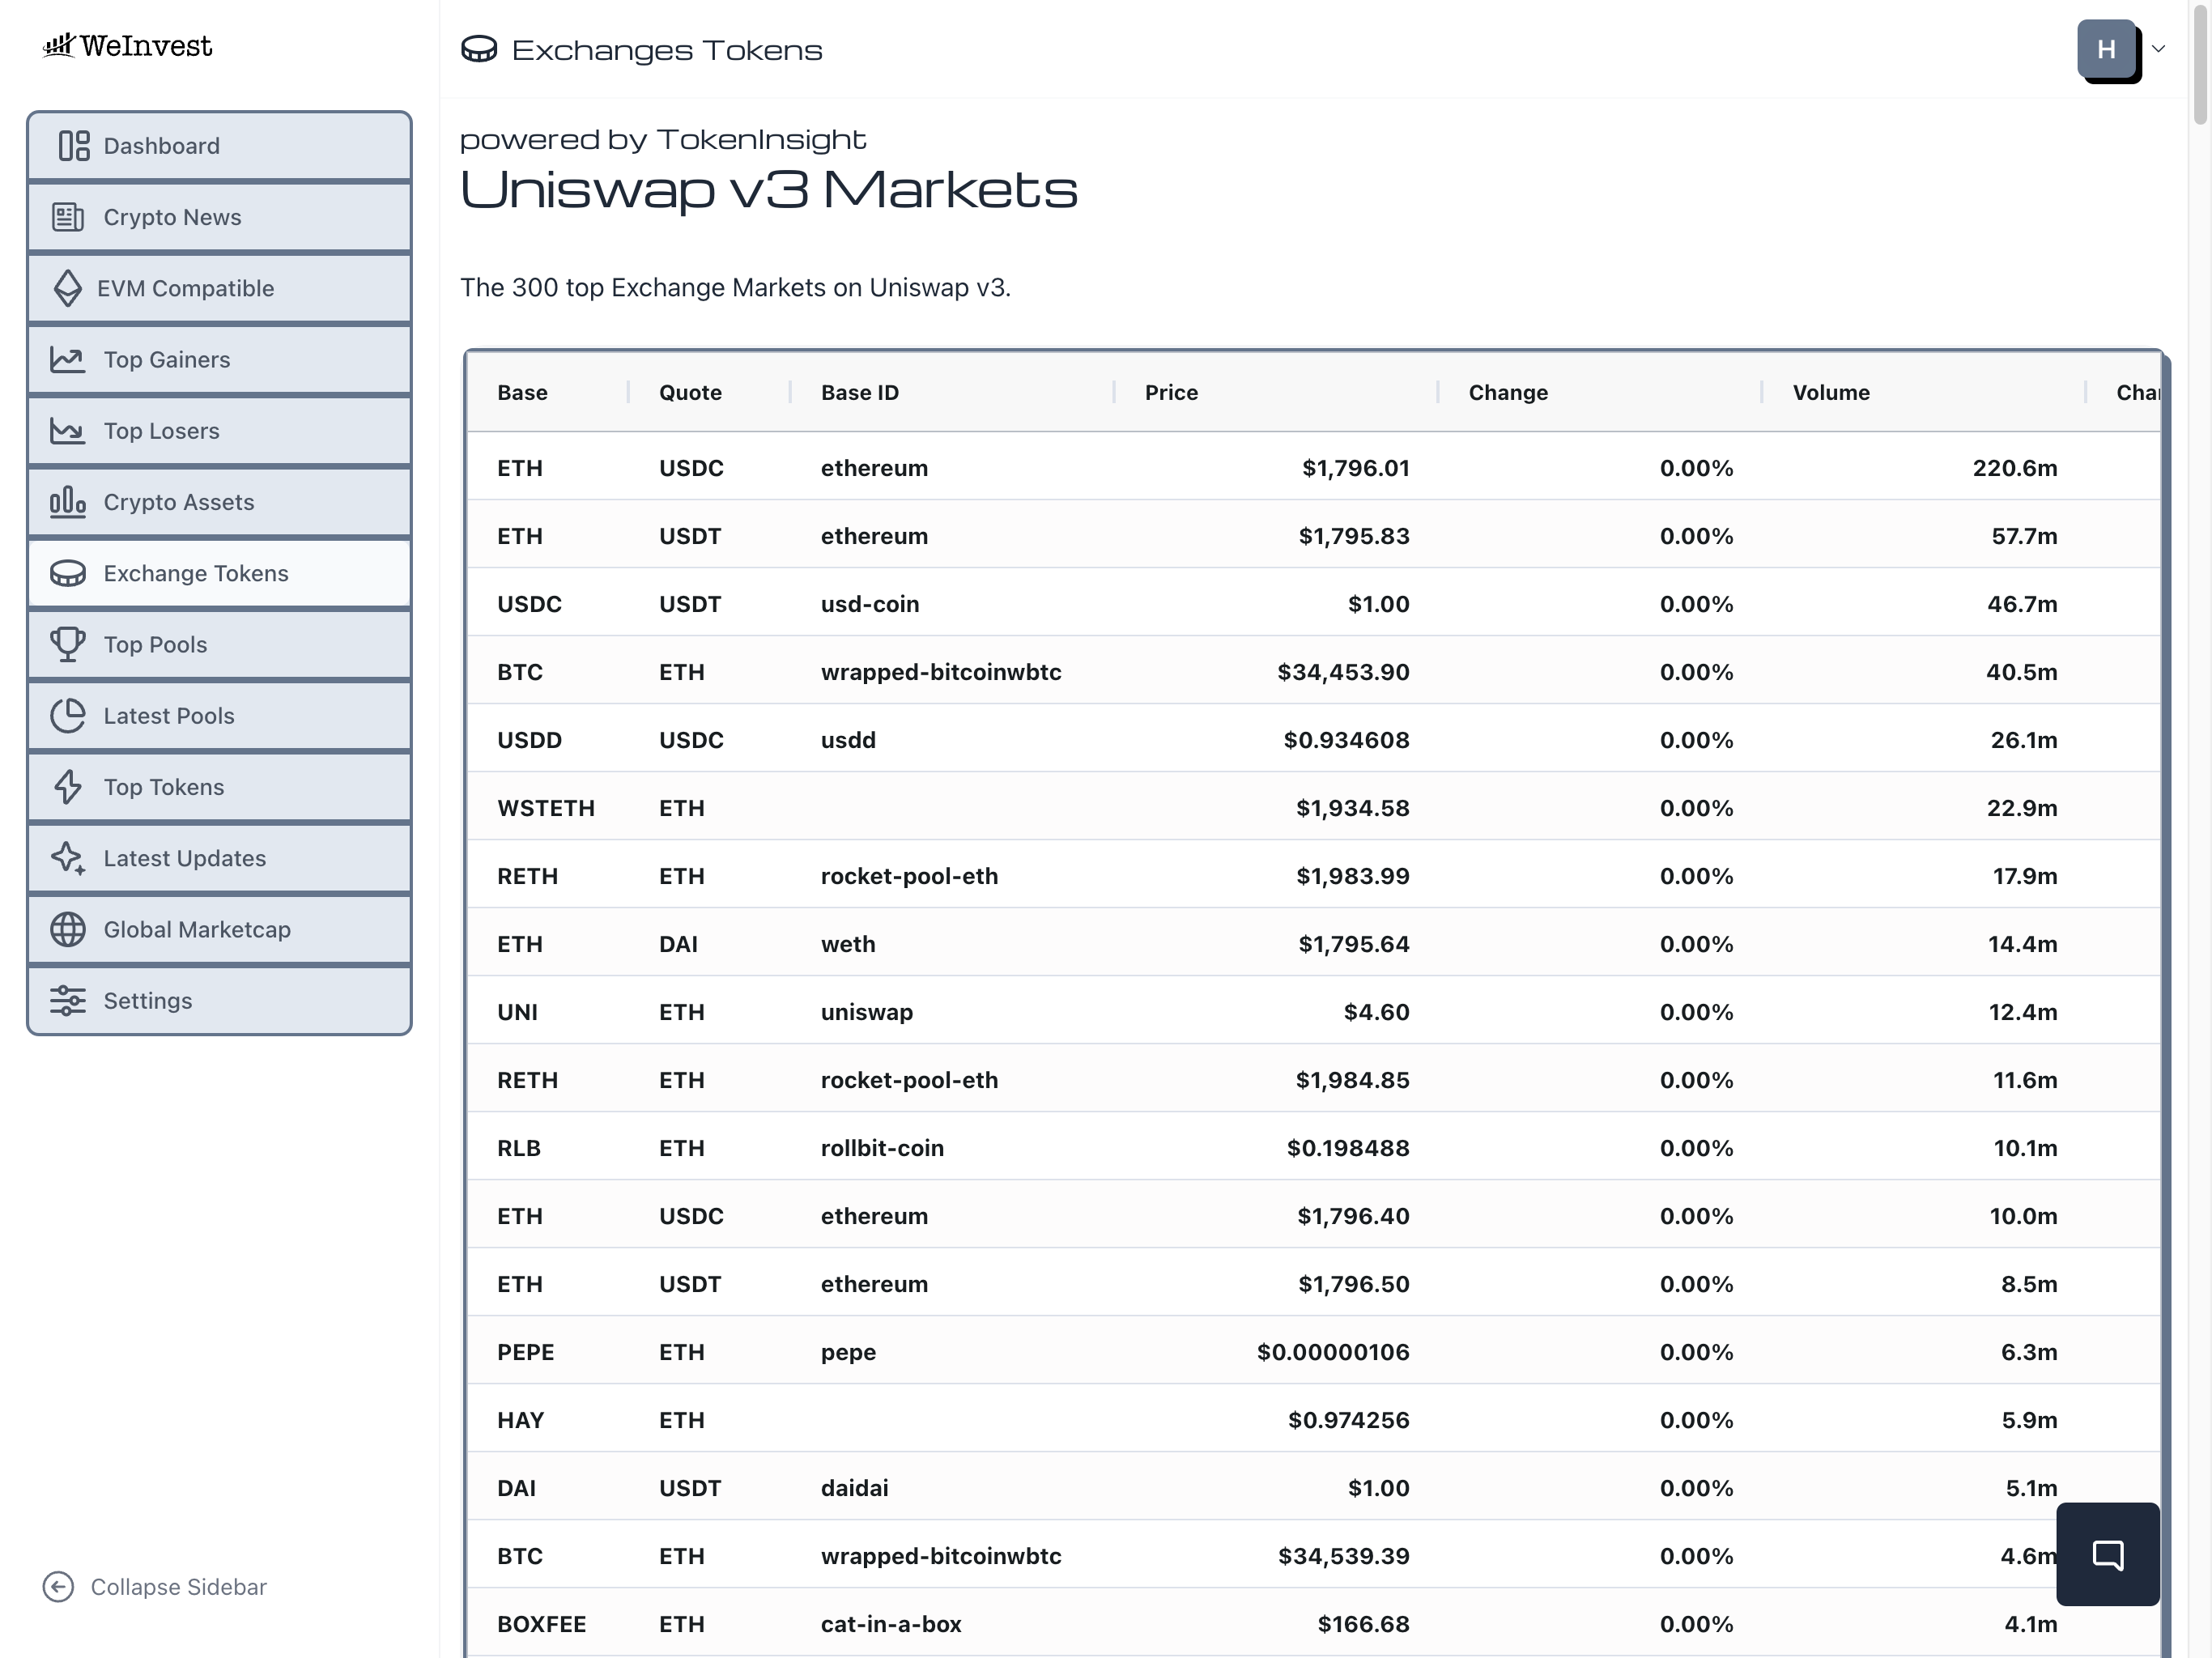Click the EVM Compatible diamond icon
This screenshot has height=1658, width=2212.
(67, 288)
